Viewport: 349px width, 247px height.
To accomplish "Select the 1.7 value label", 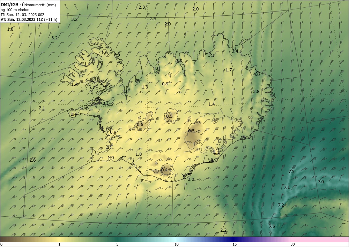I will pos(229,70).
